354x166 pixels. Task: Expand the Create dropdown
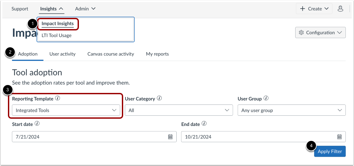[314, 9]
